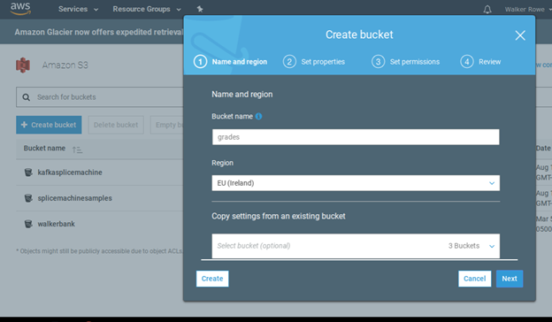Click the Date column header
This screenshot has height=322, width=552.
point(543,148)
